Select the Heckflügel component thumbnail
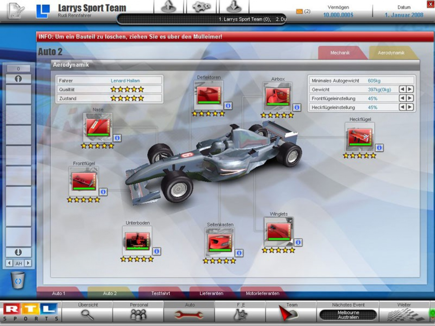The height and width of the screenshot is (326, 435). 360,137
